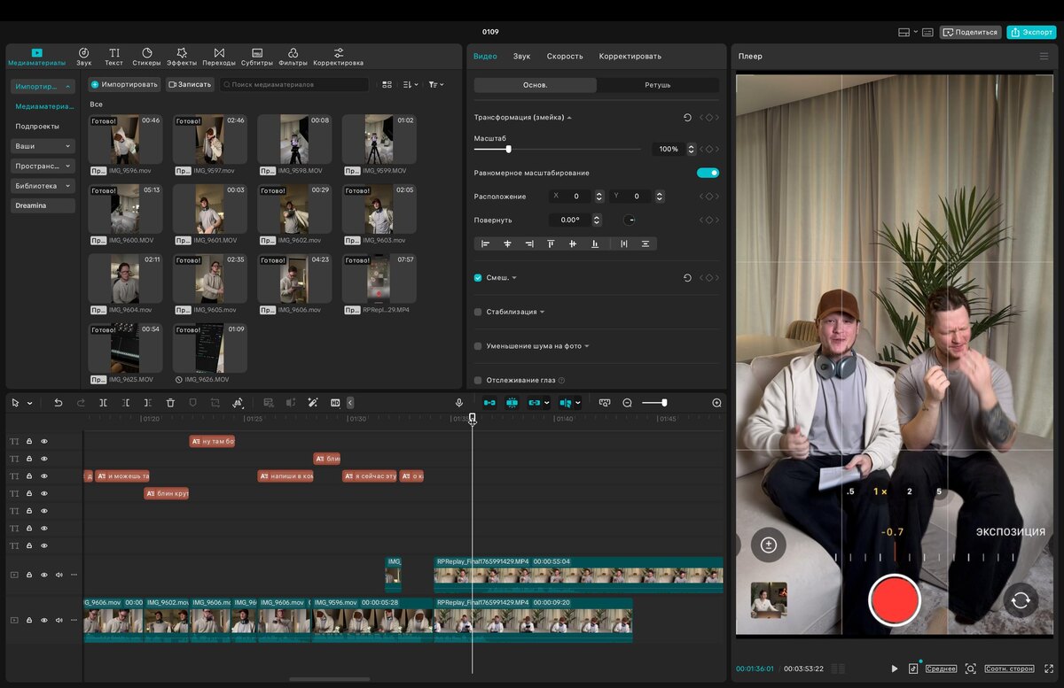1064x688 pixels.
Task: Enter fullscreen preview in the player
Action: point(1050,669)
